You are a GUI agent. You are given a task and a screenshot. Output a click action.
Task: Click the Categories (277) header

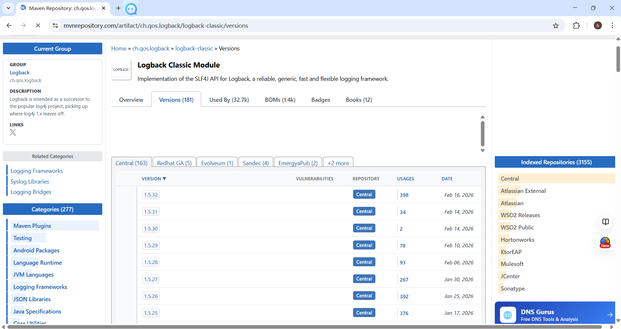click(52, 209)
